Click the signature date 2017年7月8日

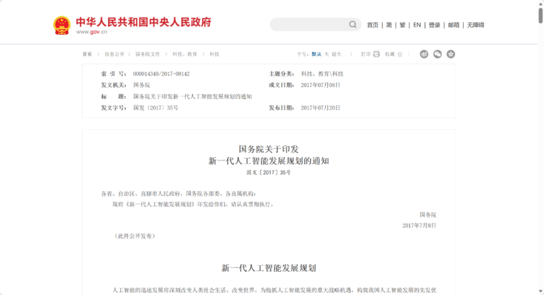[x=419, y=225]
